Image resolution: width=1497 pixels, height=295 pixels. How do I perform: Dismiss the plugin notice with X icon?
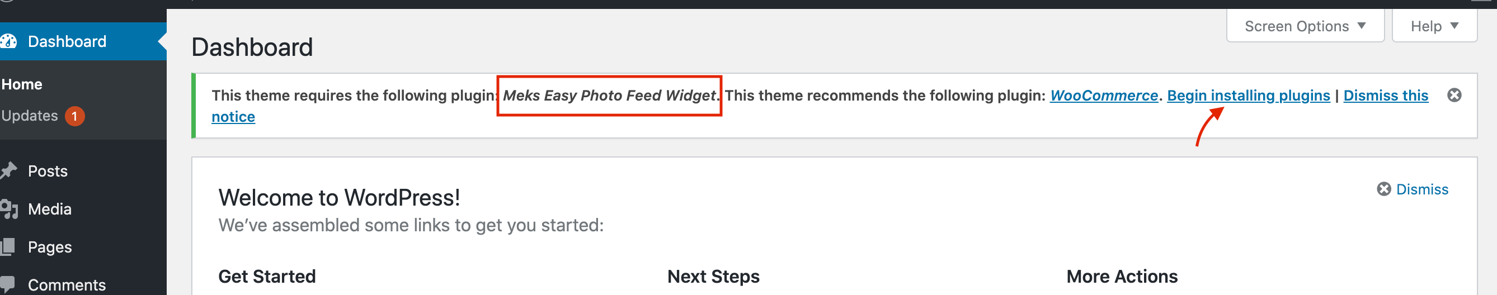tap(1454, 95)
